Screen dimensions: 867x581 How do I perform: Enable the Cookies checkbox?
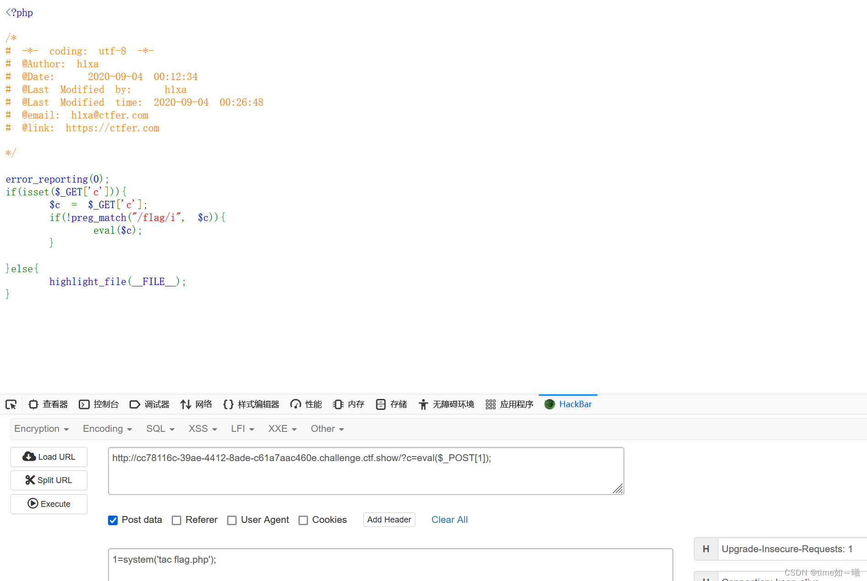[x=303, y=520]
